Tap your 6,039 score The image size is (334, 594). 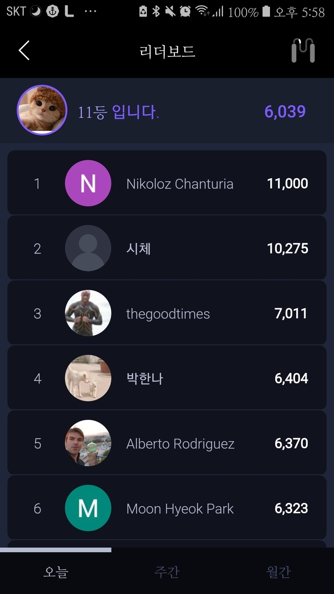point(285,111)
